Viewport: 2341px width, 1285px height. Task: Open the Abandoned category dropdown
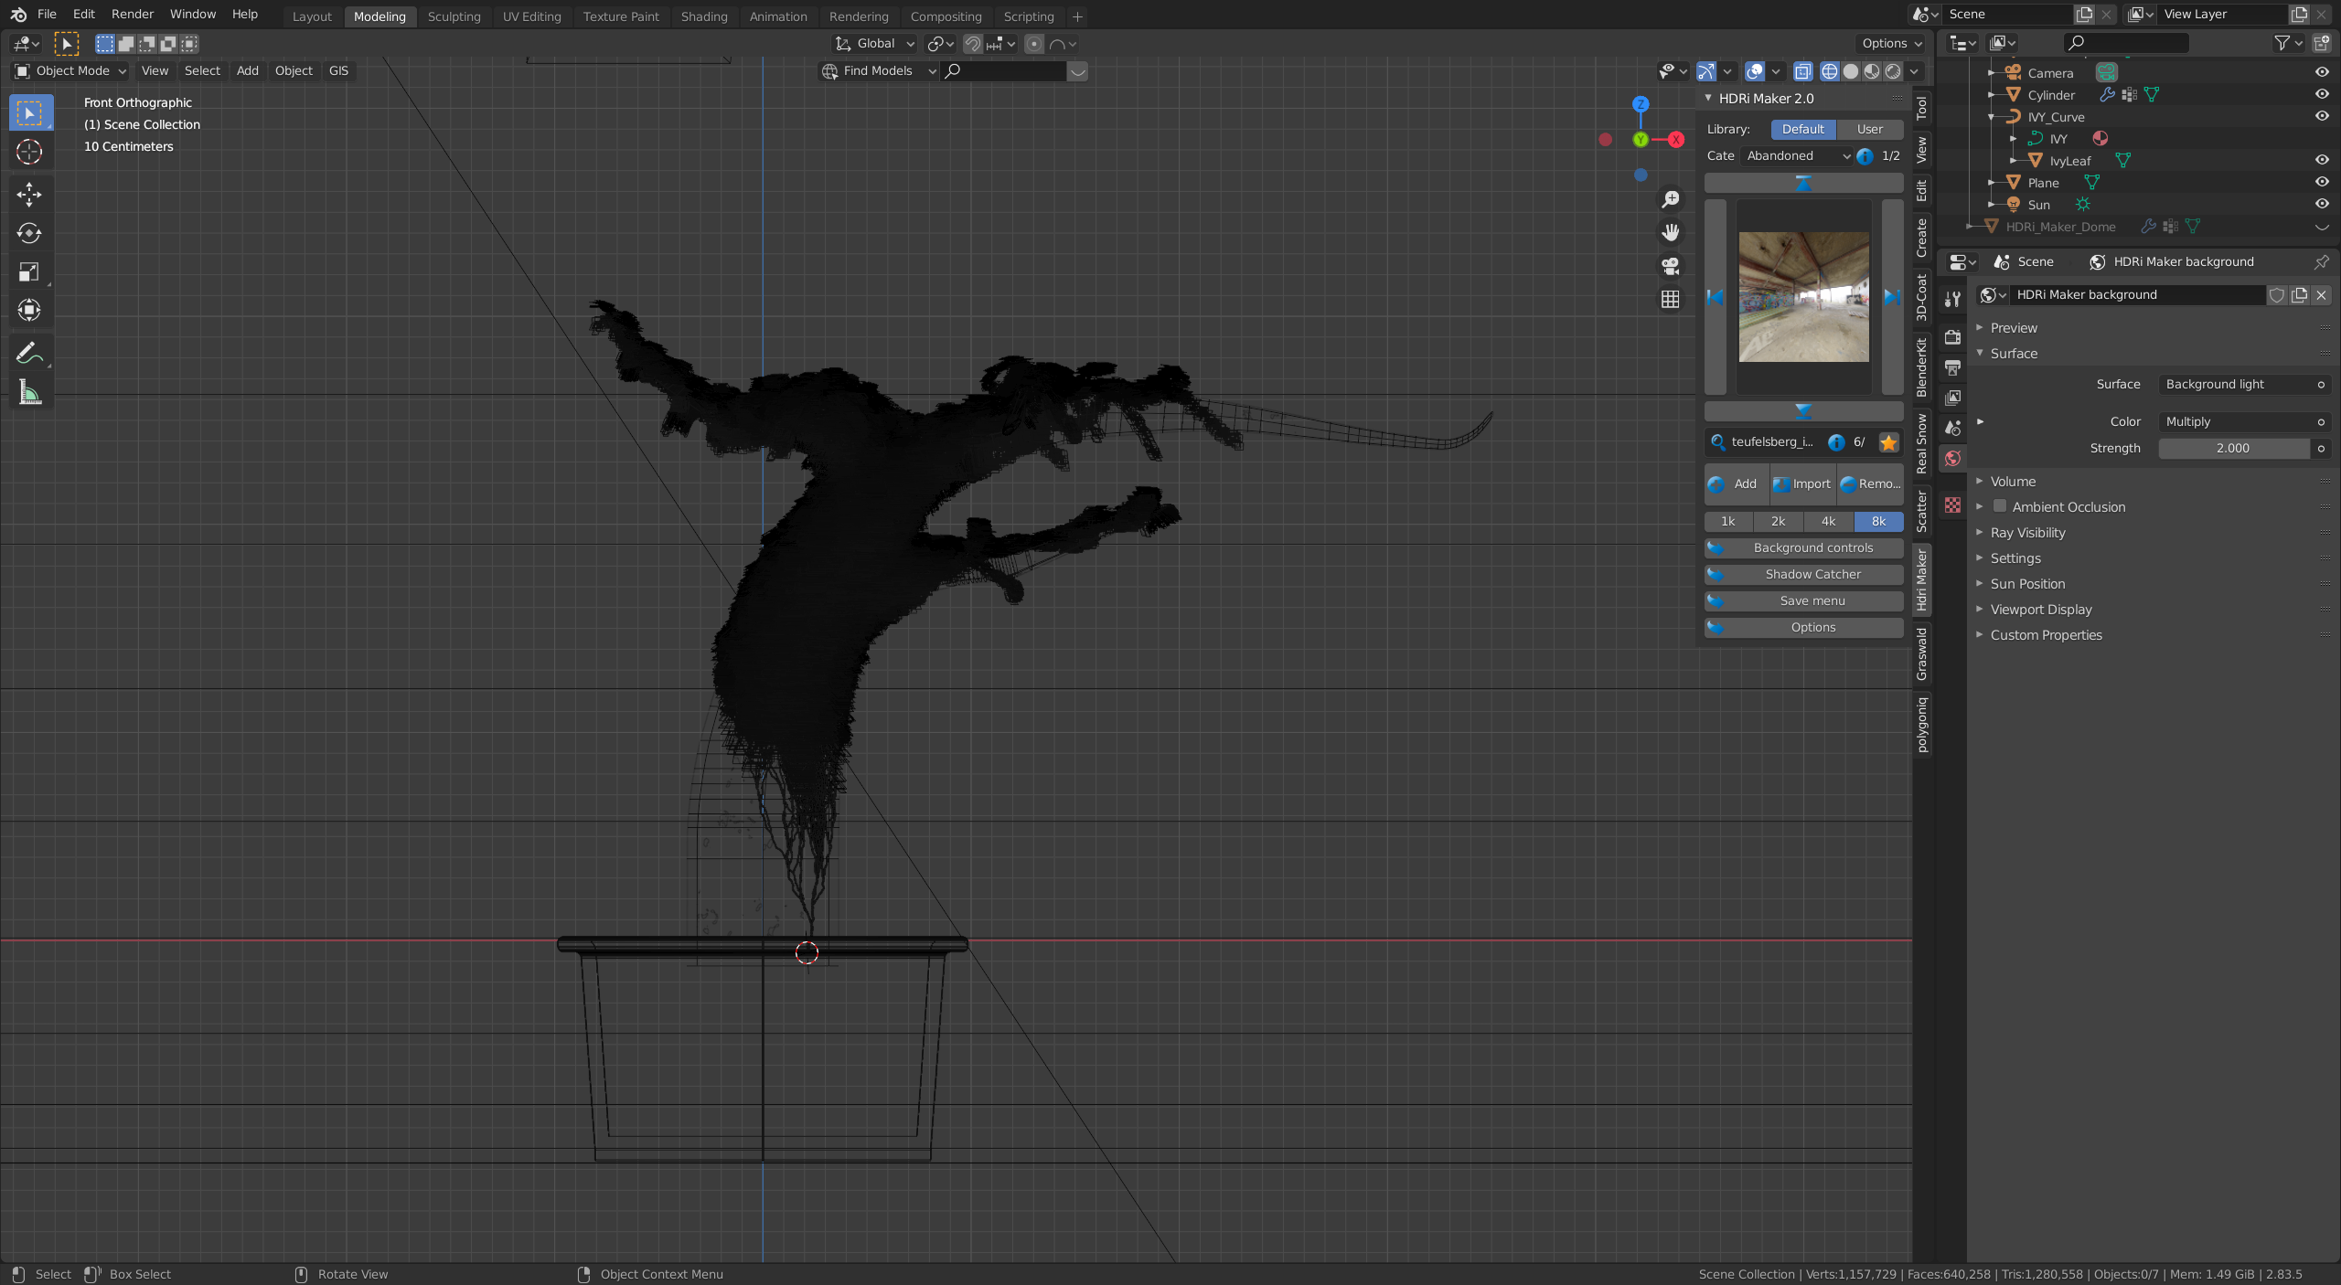pyautogui.click(x=1796, y=155)
